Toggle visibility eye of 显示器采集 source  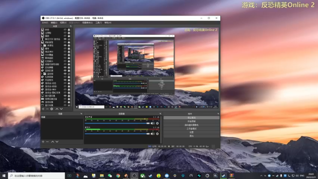[x=65, y=95]
